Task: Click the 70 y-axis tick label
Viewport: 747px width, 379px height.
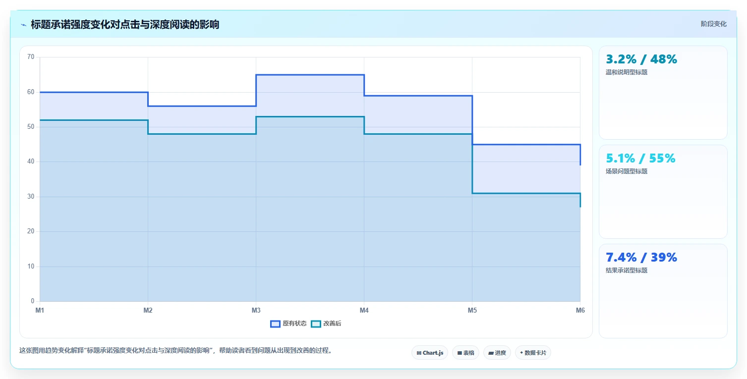Action: pos(31,57)
